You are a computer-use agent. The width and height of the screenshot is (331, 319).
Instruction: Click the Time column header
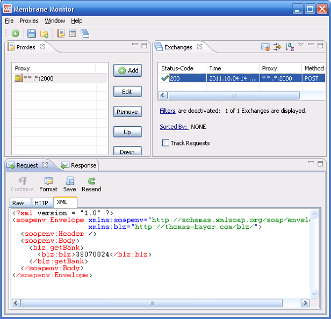coord(233,68)
